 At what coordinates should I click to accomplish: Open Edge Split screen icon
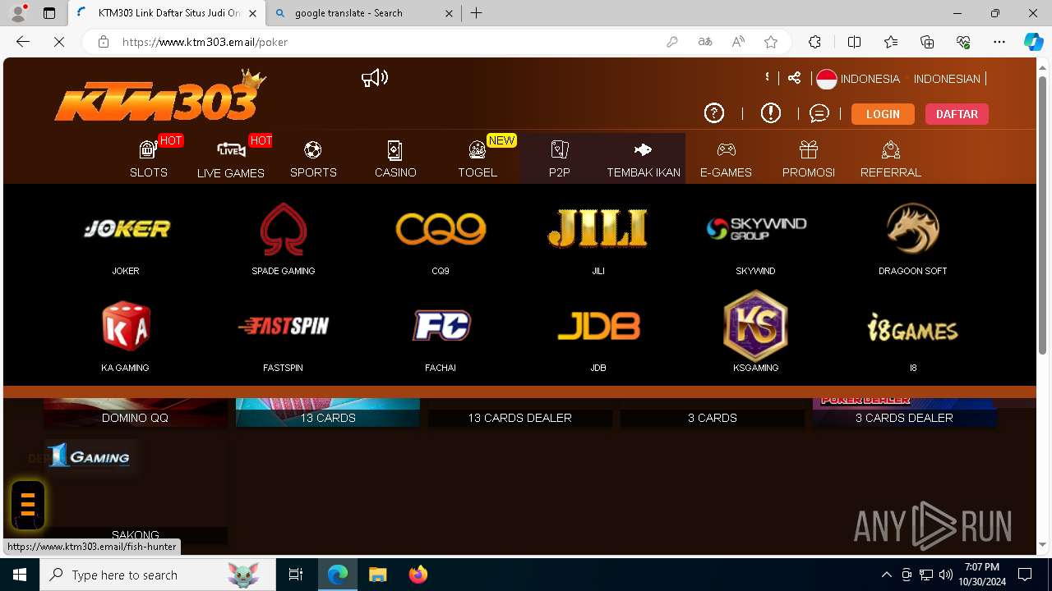coord(854,42)
